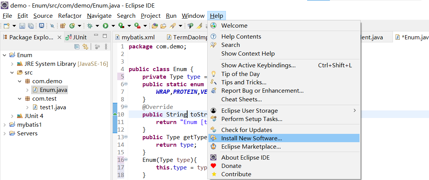The height and width of the screenshot is (180, 429).
Task: Open the Run button dropdown arrow
Action: click(112, 26)
